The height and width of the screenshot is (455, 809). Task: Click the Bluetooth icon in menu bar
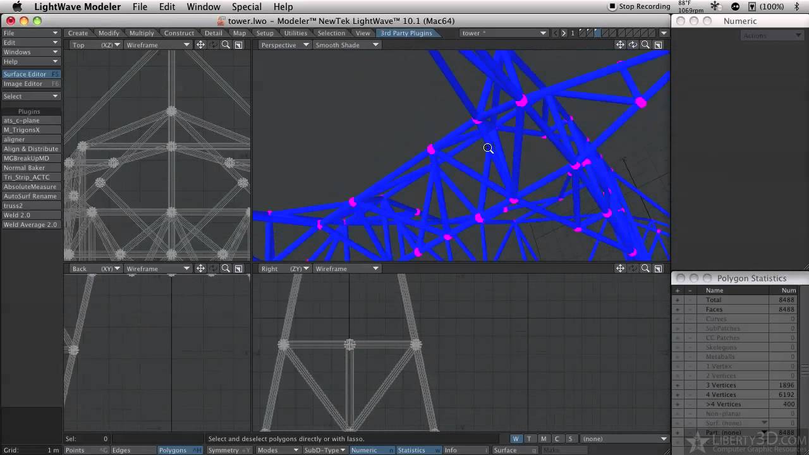point(798,6)
